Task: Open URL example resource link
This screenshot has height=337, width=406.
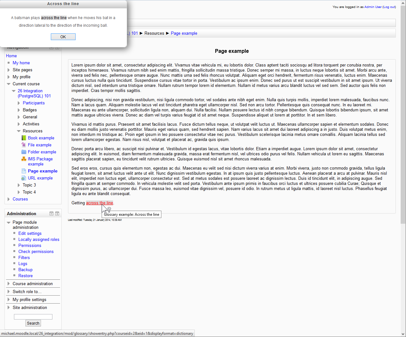Action: point(40,178)
